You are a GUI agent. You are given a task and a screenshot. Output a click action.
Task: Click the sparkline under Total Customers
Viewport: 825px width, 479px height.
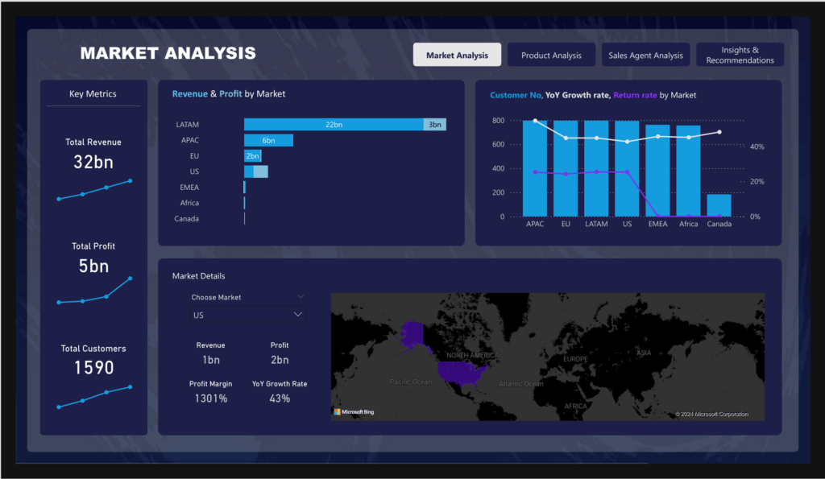[x=94, y=397]
